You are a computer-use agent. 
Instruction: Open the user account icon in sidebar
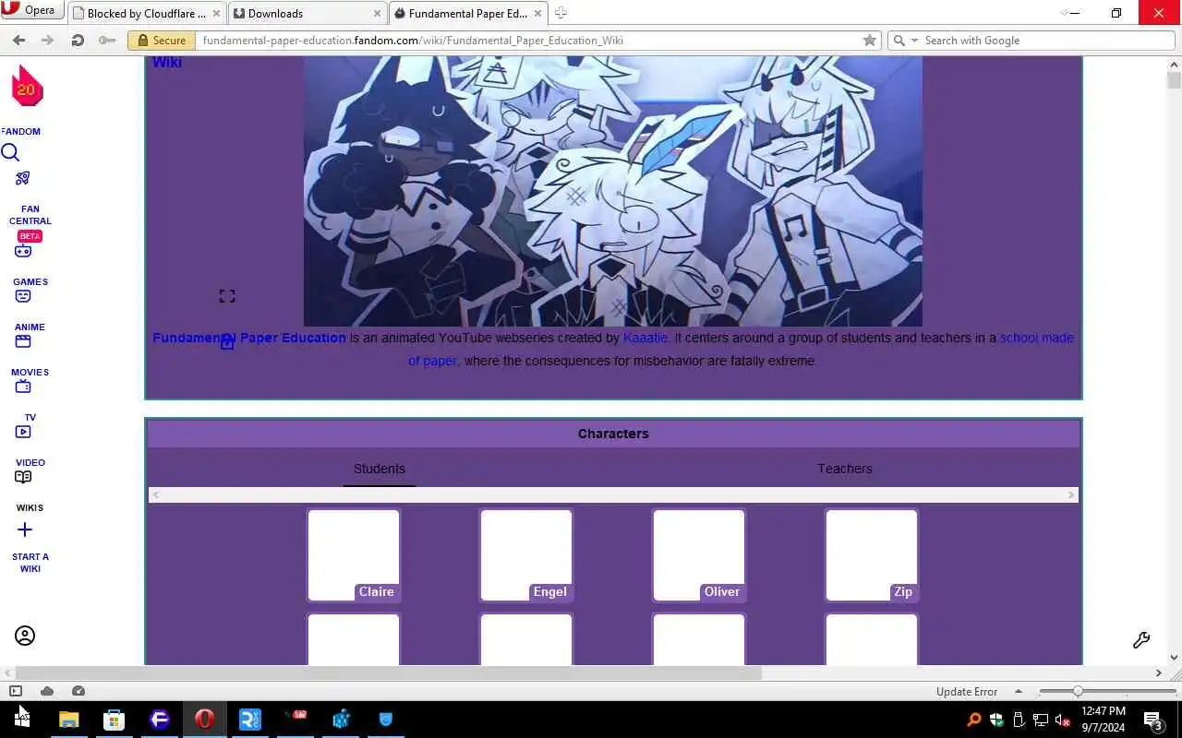(25, 636)
